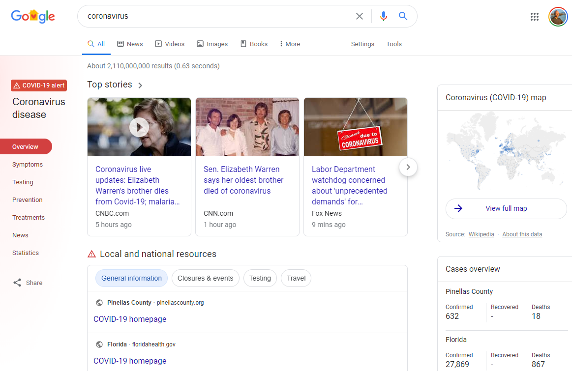Select the Travel chip

[x=296, y=278]
